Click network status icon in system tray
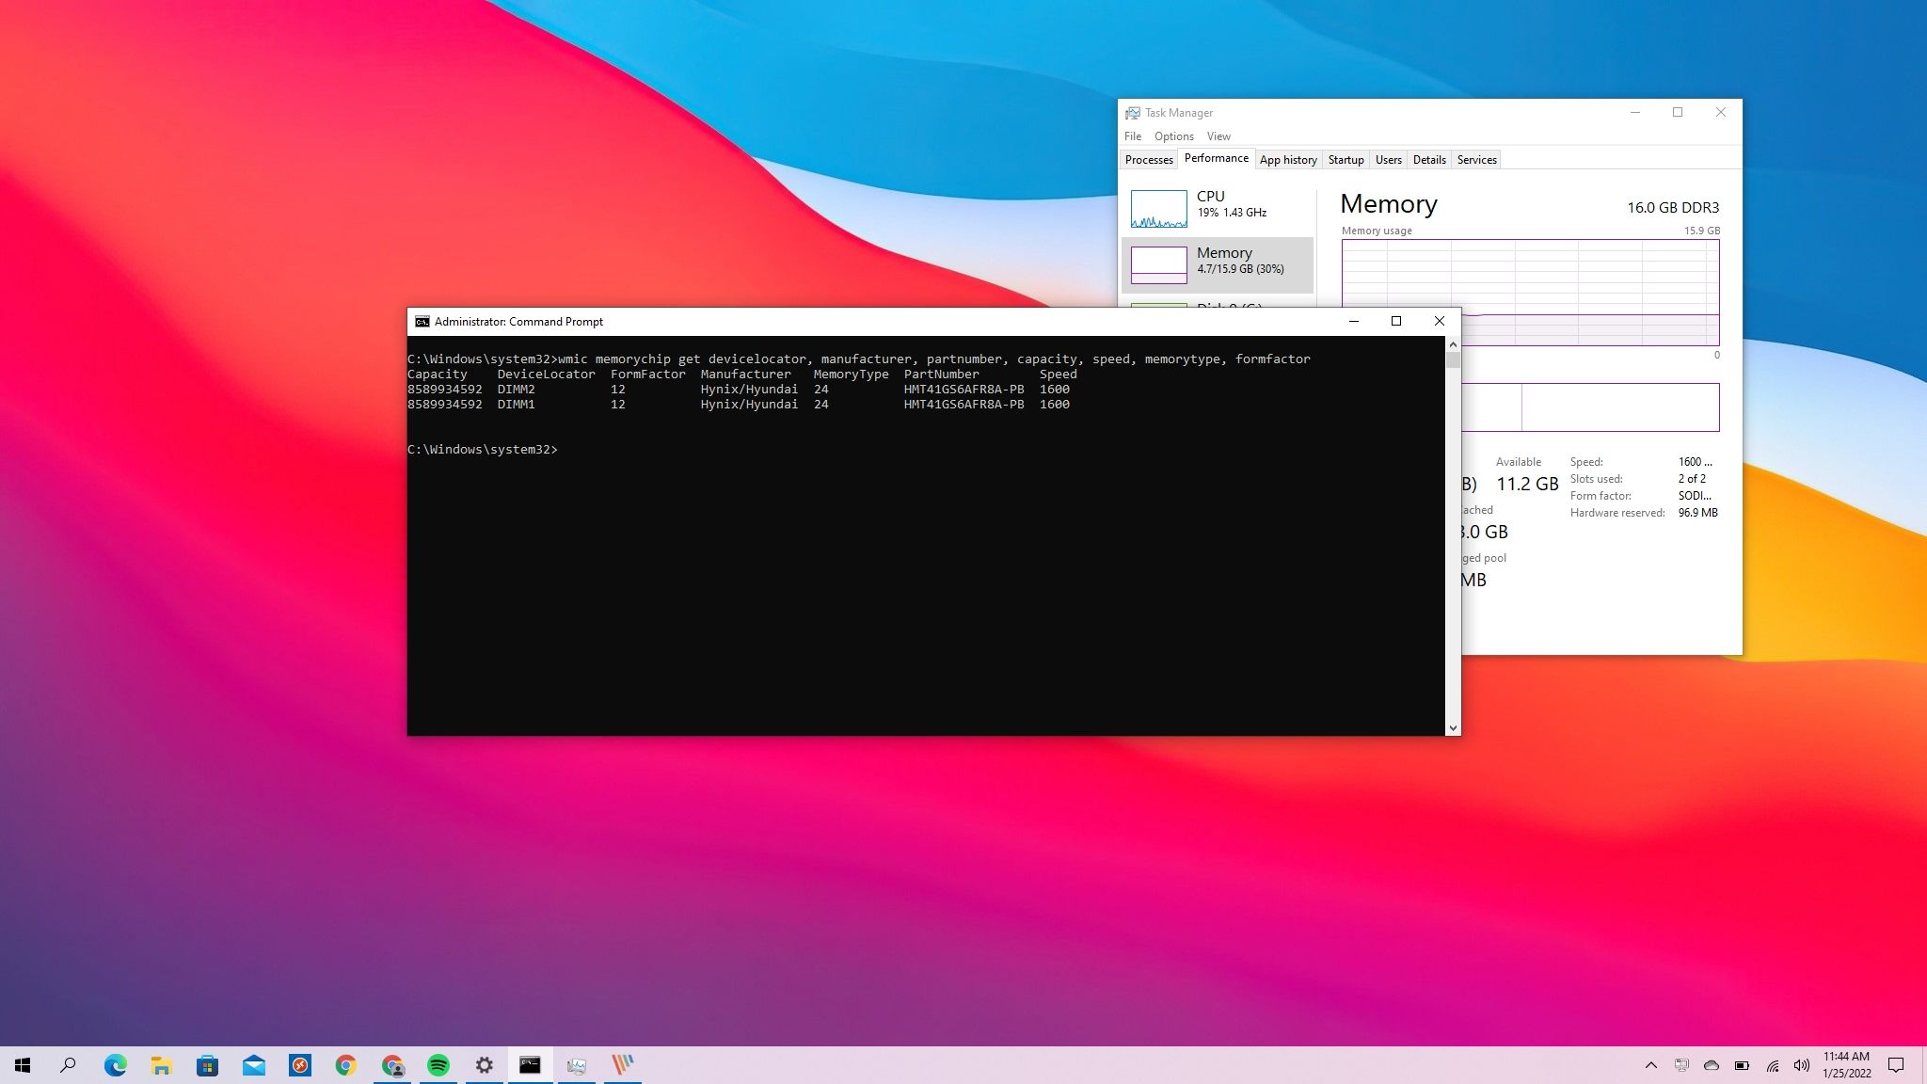The width and height of the screenshot is (1927, 1084). coord(1772,1065)
